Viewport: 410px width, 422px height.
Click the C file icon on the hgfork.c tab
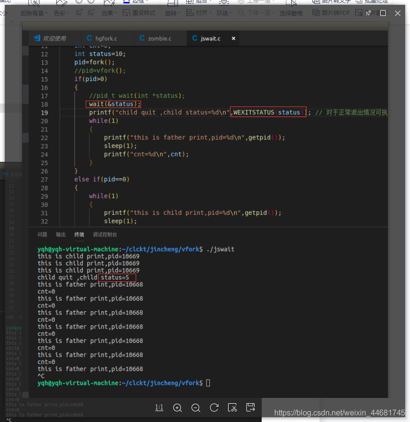[x=90, y=38]
